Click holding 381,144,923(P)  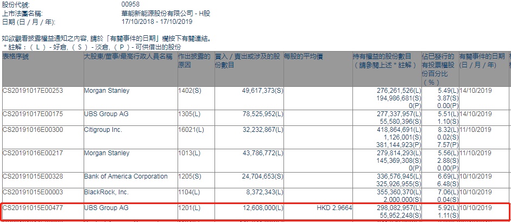(x=399, y=145)
